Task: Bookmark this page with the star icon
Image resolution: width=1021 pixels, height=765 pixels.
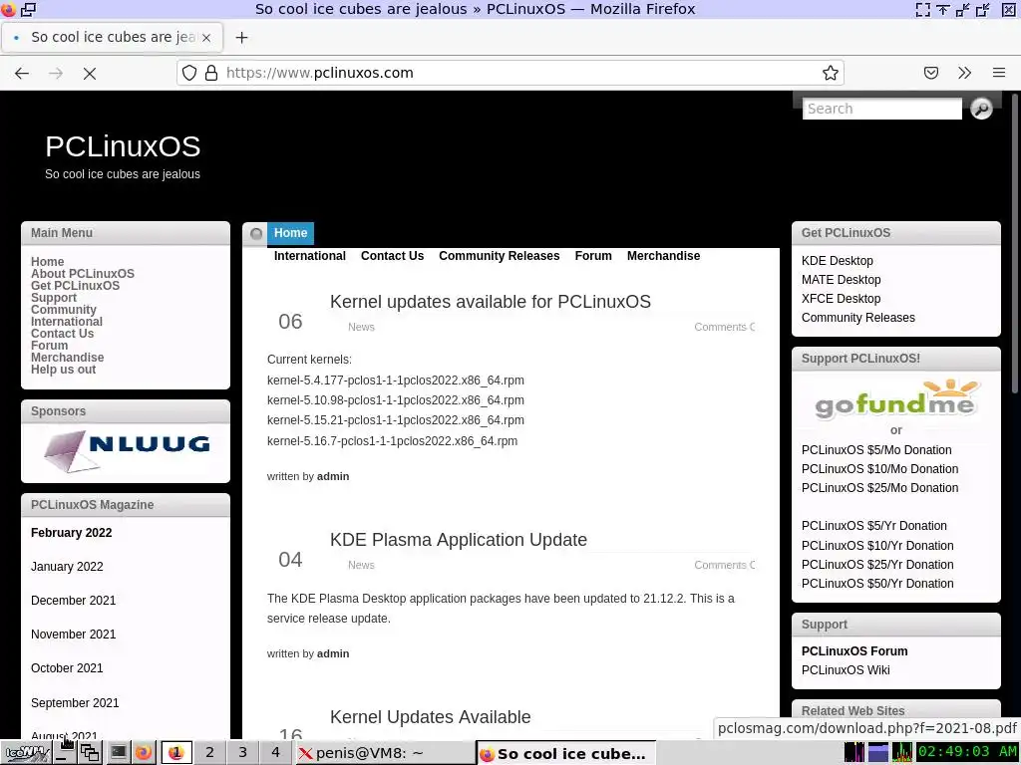Action: (x=830, y=73)
